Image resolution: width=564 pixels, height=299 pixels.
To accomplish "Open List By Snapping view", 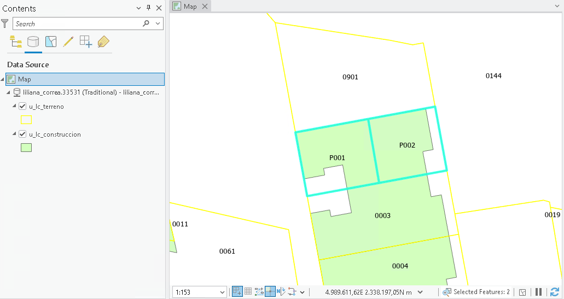I will coord(85,42).
